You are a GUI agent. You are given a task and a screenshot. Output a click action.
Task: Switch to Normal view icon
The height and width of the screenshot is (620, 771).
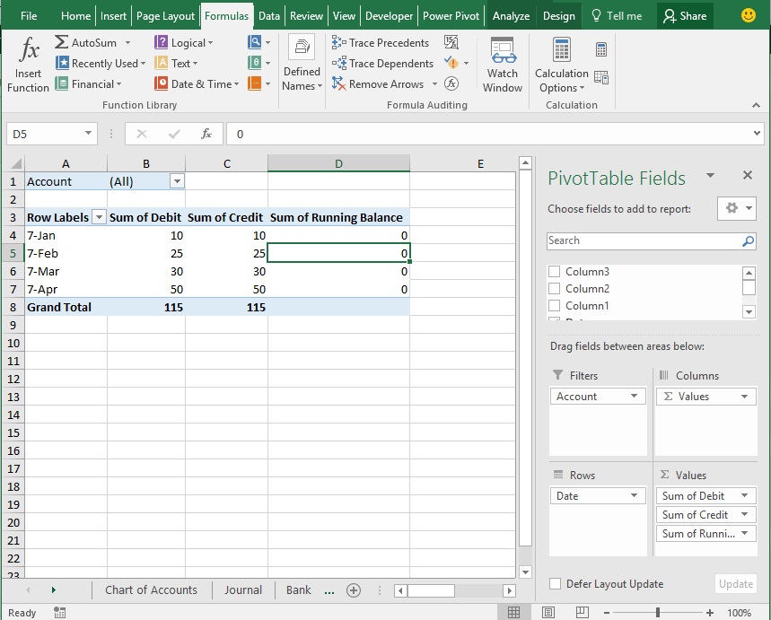pyautogui.click(x=513, y=612)
